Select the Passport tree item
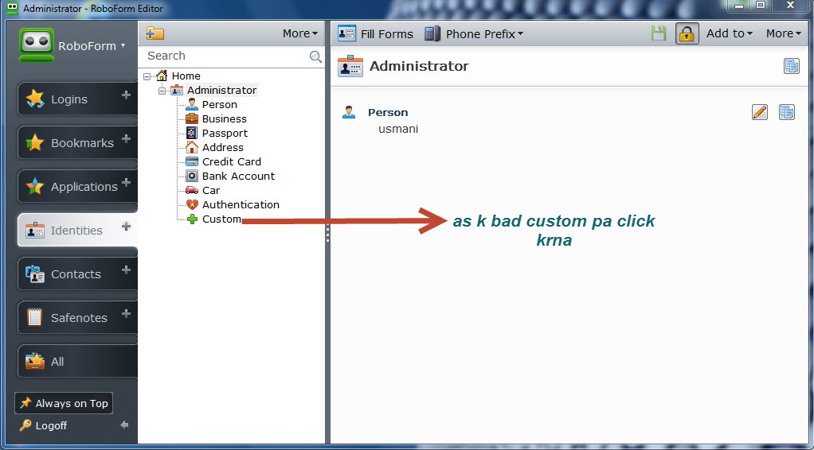Viewport: 814px width, 450px height. [225, 134]
